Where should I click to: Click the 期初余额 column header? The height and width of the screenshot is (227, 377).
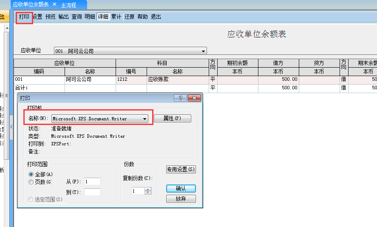click(x=238, y=63)
